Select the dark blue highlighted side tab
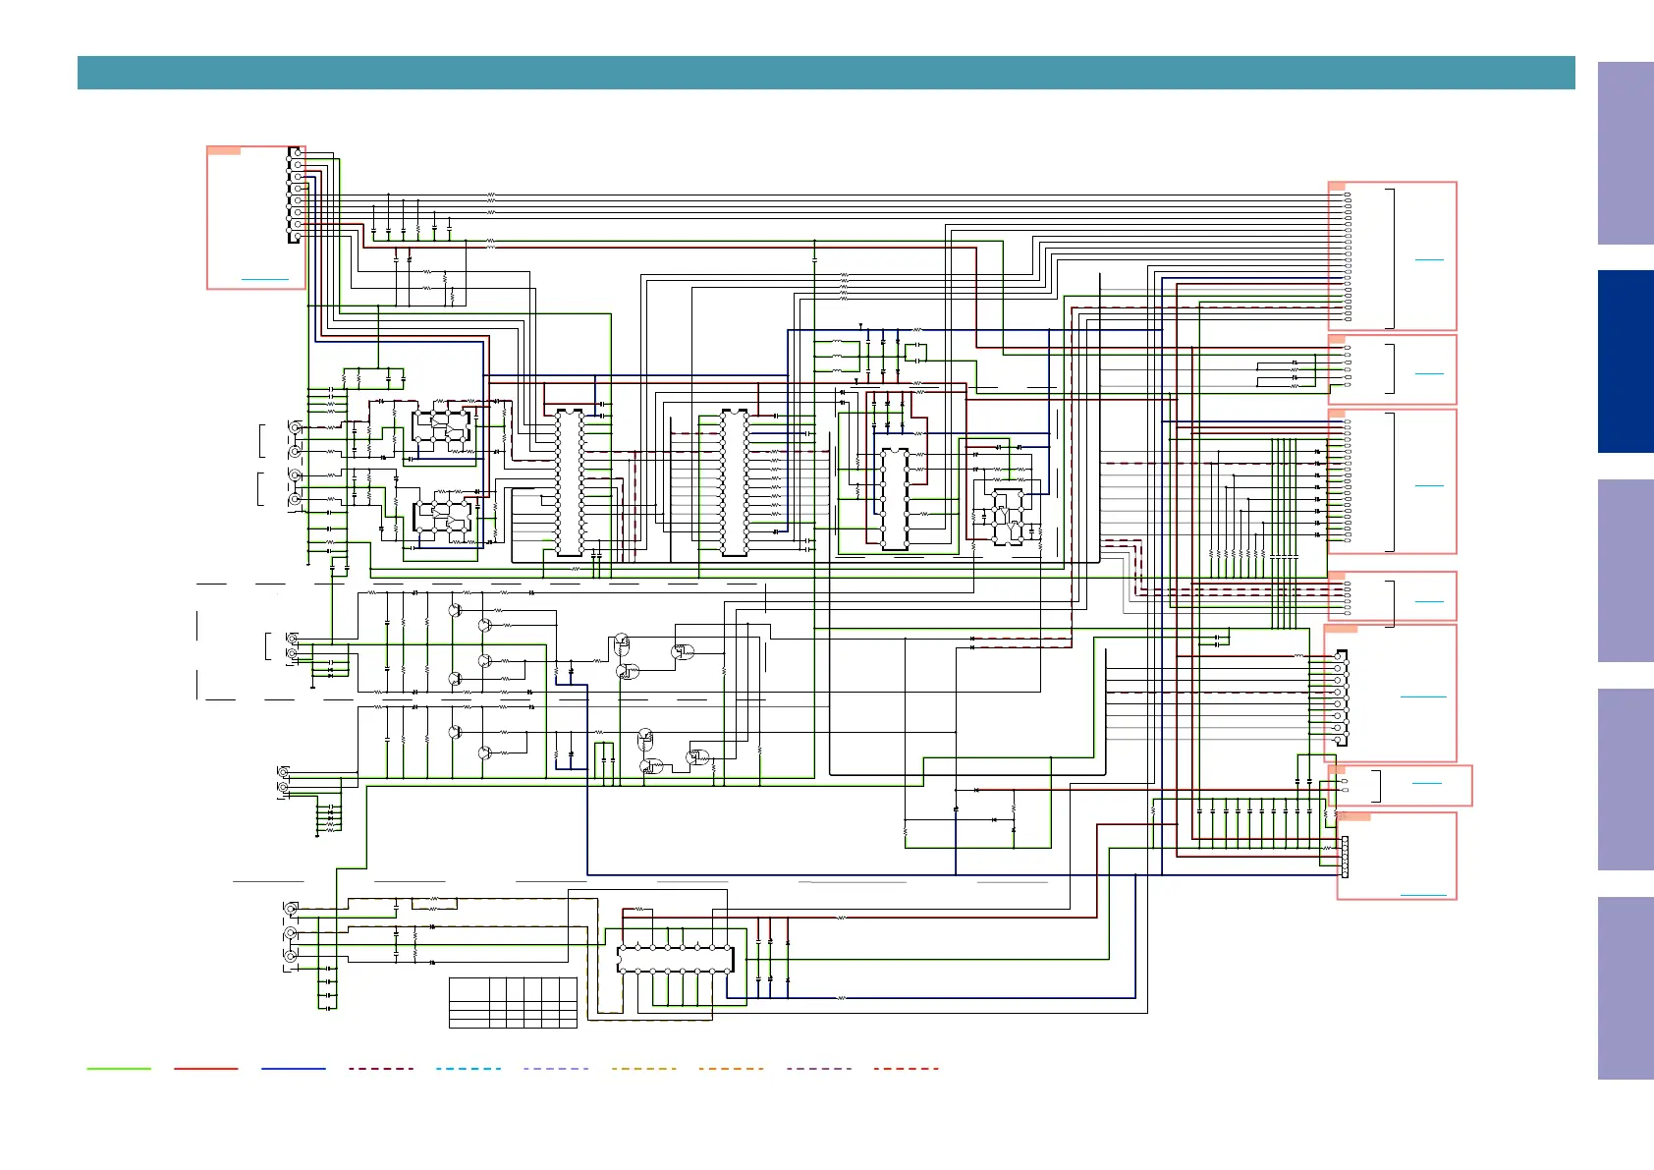1654x1170 pixels. coord(1626,362)
